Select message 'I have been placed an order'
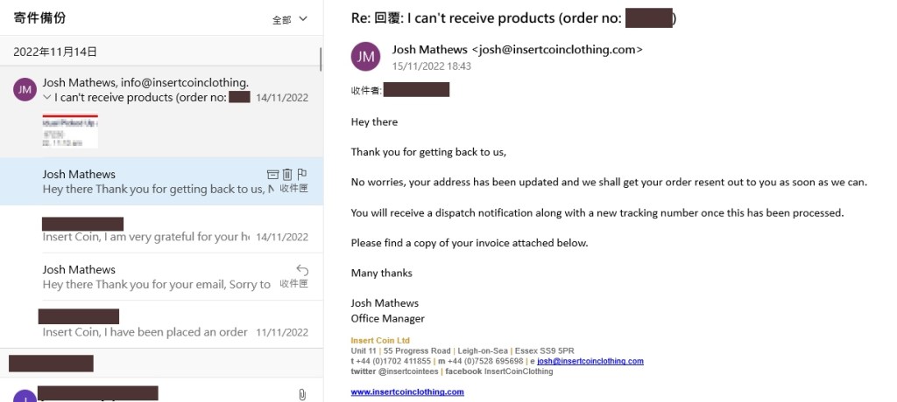 [x=145, y=332]
